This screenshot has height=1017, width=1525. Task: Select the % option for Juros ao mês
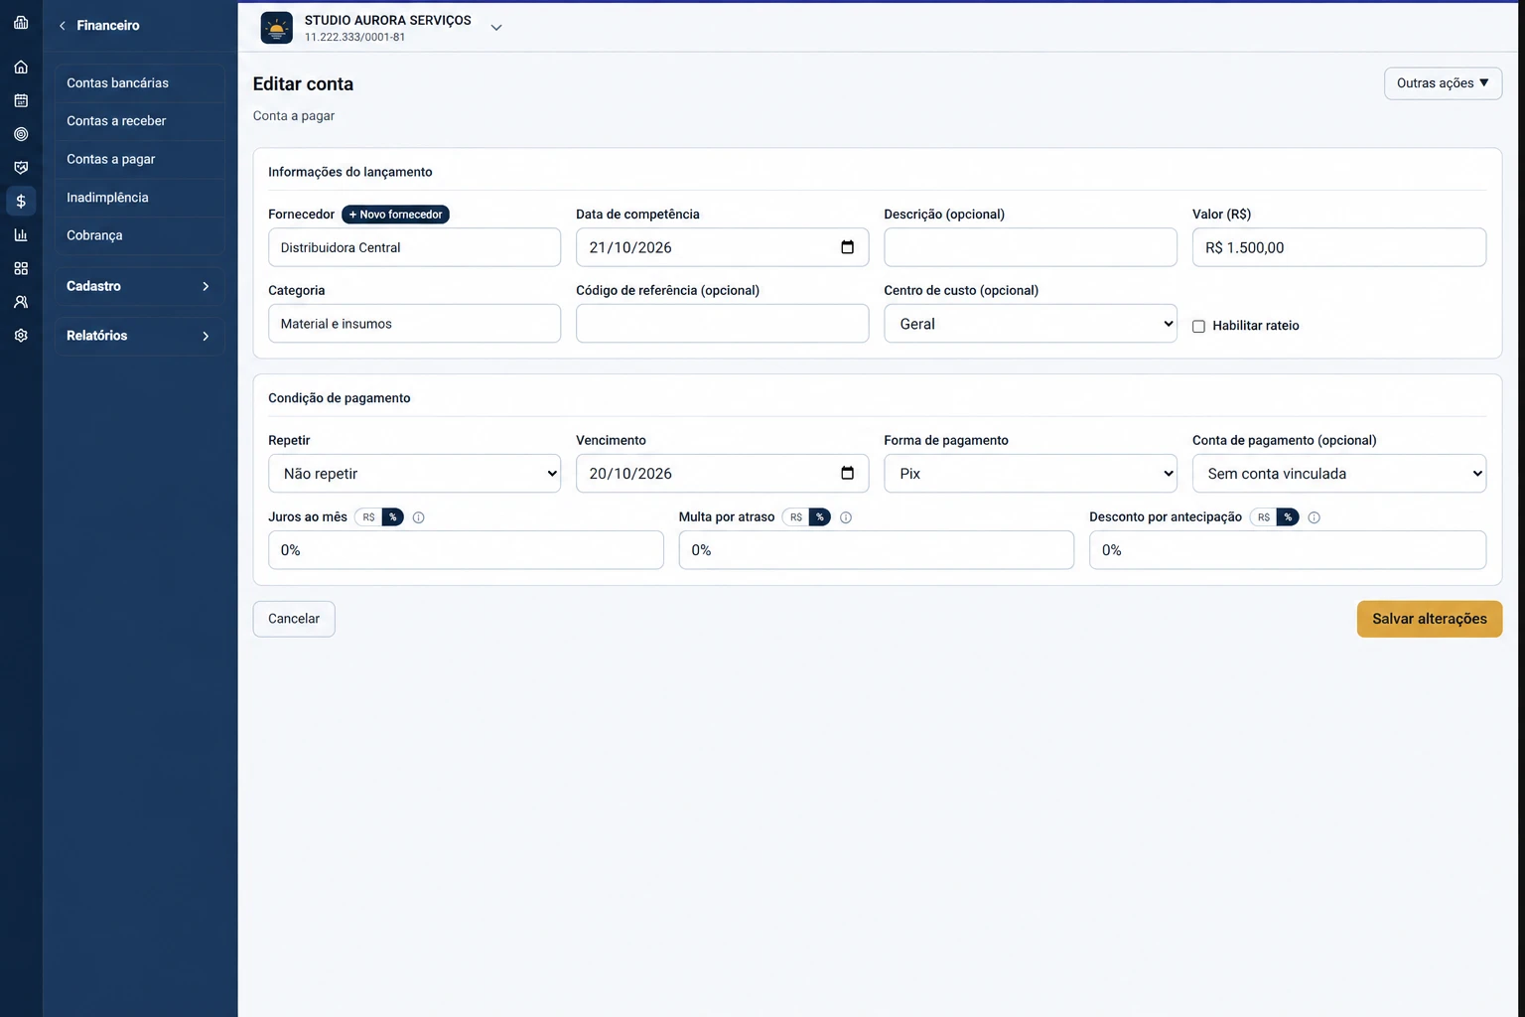click(393, 517)
